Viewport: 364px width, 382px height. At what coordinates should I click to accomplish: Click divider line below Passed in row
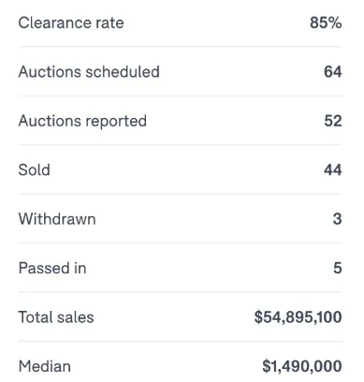(x=180, y=292)
